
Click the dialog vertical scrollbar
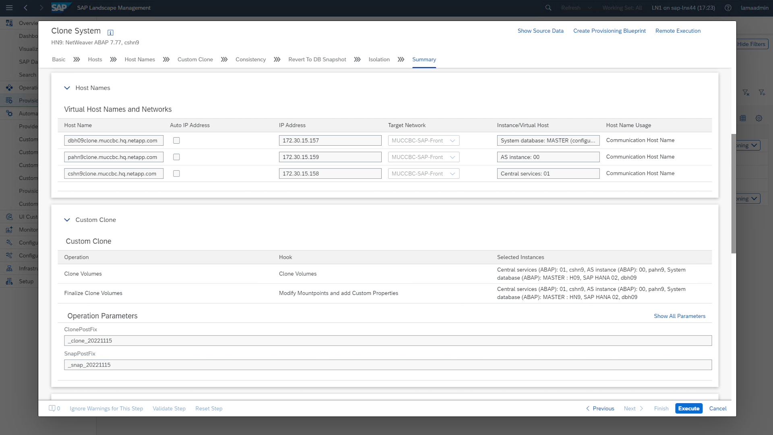[734, 193]
